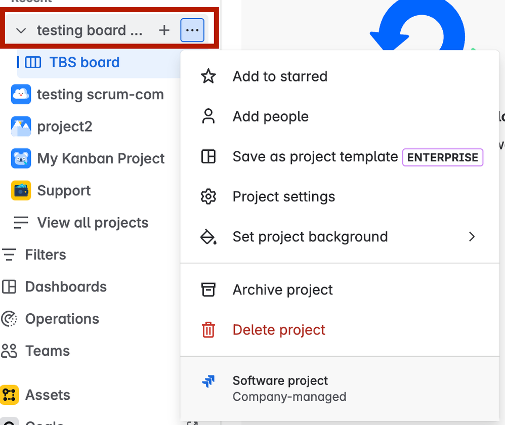
Task: Click the red trash can icon
Action: pyautogui.click(x=208, y=330)
